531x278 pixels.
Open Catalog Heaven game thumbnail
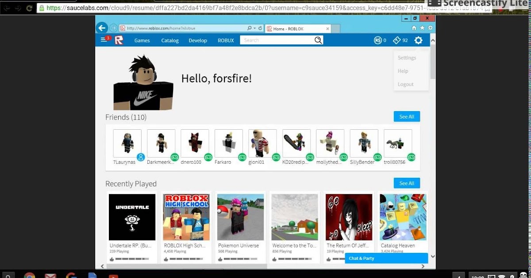403,217
